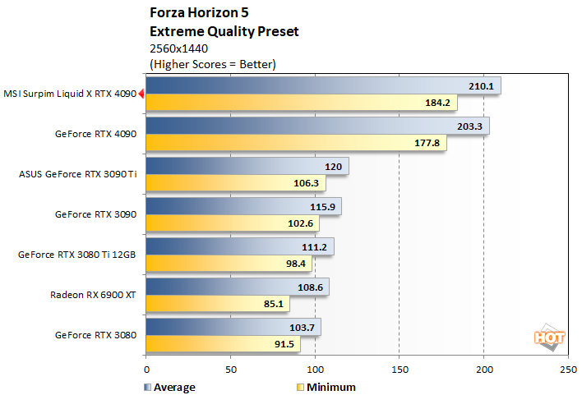Click the 184.2 minimum bar value
Screen dimensions: 582x395
pyautogui.click(x=437, y=103)
